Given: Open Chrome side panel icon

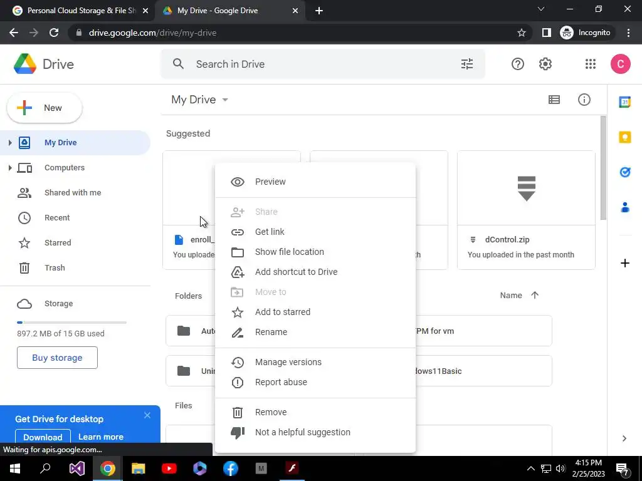Looking at the screenshot, I should pyautogui.click(x=546, y=33).
